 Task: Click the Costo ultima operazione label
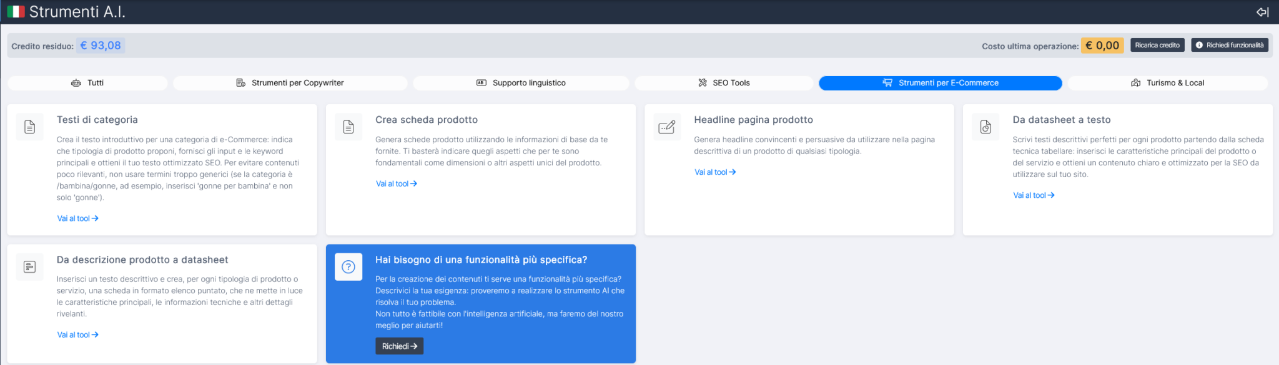point(1030,46)
